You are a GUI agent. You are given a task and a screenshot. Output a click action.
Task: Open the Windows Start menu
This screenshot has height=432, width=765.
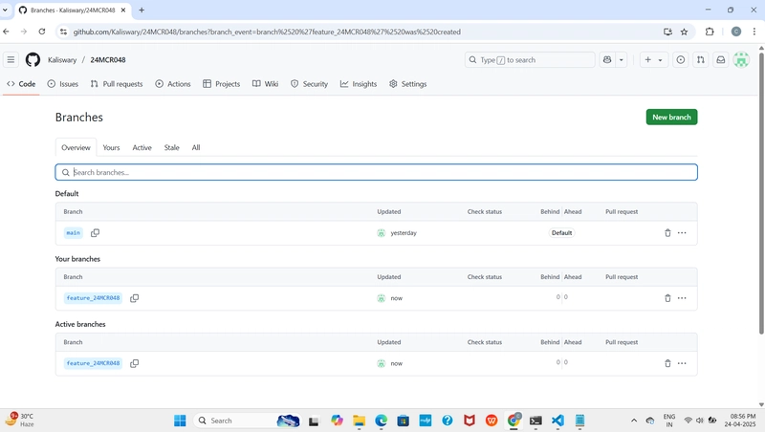(180, 421)
